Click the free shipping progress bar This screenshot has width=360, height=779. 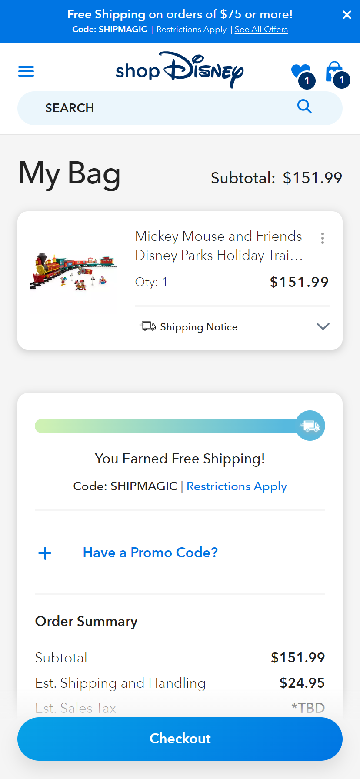(x=165, y=426)
